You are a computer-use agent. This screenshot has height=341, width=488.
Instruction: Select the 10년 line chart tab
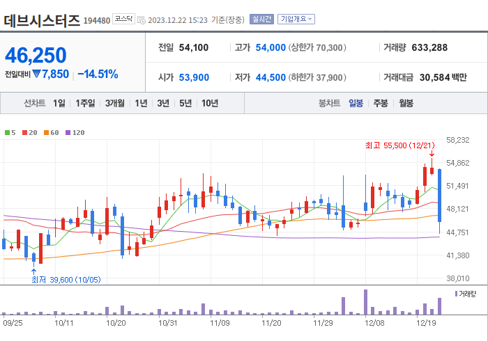pos(210,103)
